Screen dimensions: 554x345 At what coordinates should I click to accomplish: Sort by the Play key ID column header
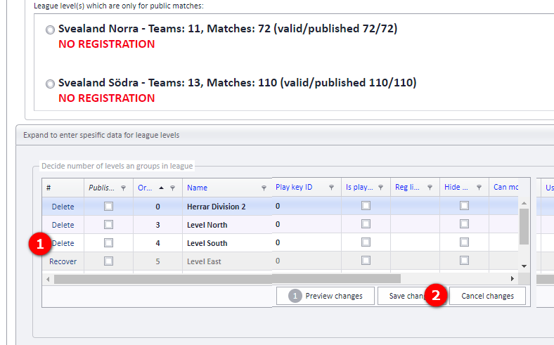coord(294,187)
